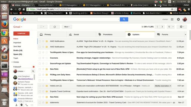Image resolution: width=191 pixels, height=107 pixels.
Task: Open Sent Mail folder
Action: coord(17,46)
